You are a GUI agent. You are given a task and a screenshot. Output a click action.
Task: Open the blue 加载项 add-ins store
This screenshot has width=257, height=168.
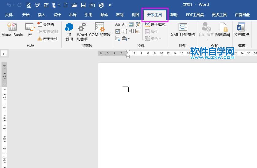[69, 32]
